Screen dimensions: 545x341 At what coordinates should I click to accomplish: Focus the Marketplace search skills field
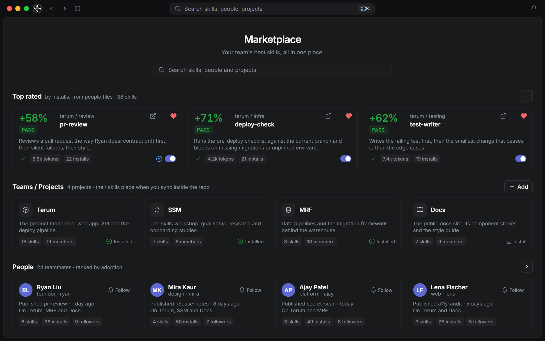(x=272, y=70)
